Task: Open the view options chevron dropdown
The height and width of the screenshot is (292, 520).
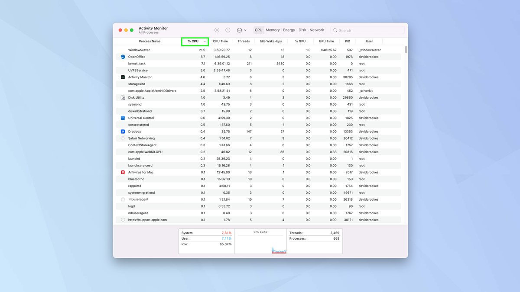Action: point(244,30)
